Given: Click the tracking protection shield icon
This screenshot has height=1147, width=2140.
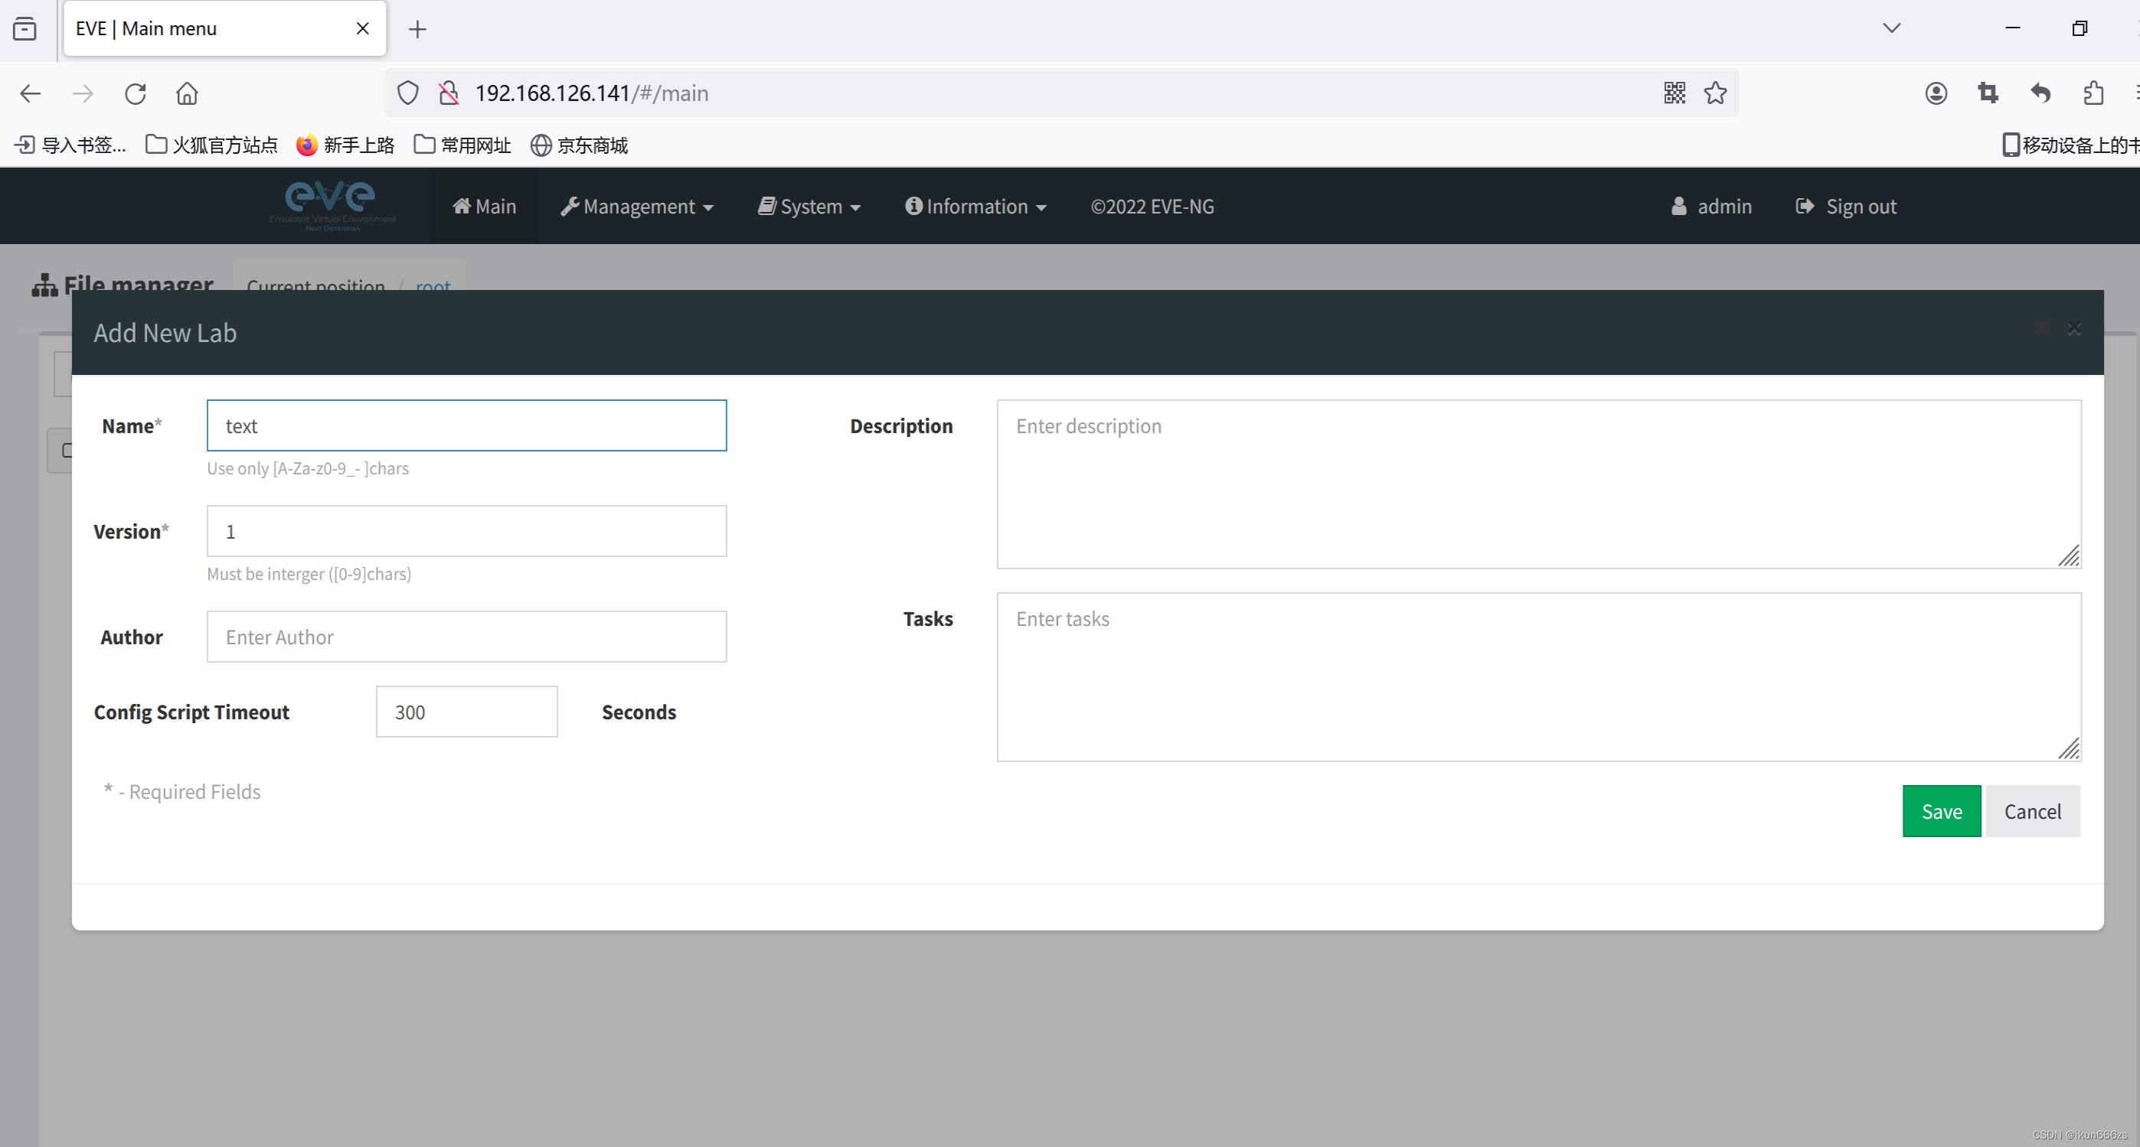Looking at the screenshot, I should tap(407, 93).
